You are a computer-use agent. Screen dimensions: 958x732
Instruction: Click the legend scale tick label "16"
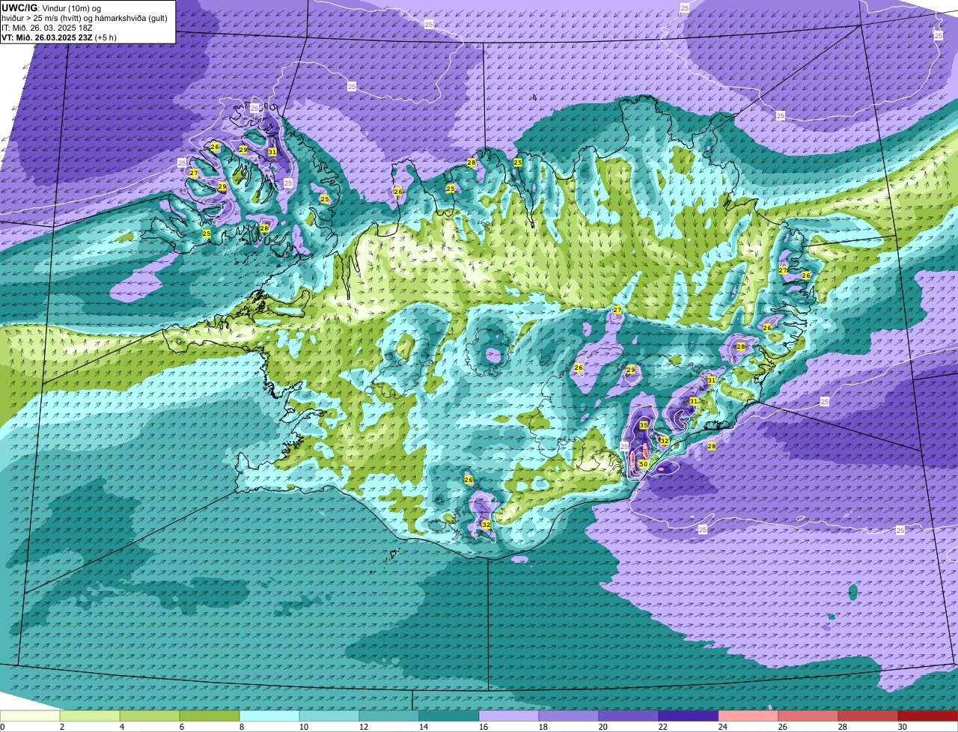483,727
